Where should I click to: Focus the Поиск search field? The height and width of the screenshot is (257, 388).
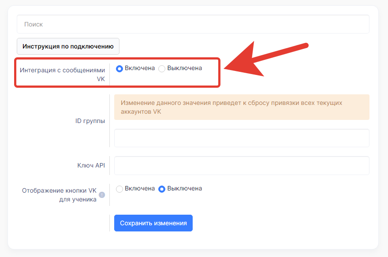click(x=193, y=24)
